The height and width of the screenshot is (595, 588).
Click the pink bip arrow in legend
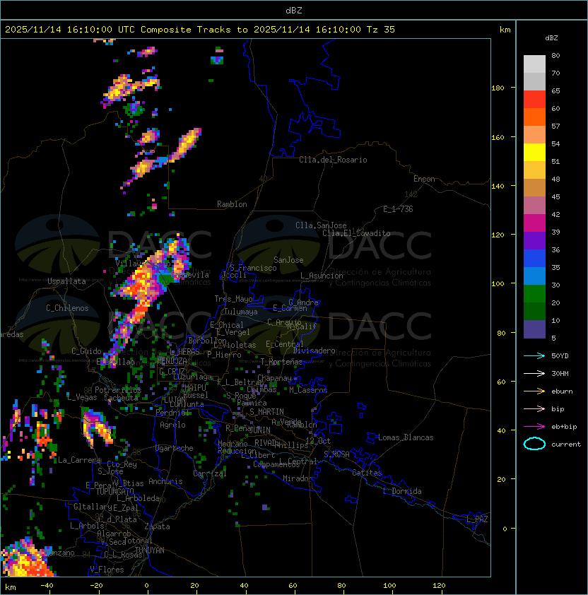[x=534, y=408]
